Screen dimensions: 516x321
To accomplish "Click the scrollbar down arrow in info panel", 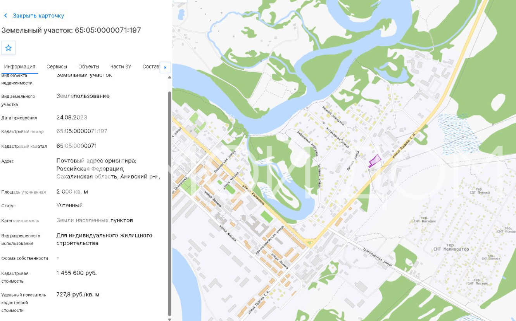I will coord(169,319).
